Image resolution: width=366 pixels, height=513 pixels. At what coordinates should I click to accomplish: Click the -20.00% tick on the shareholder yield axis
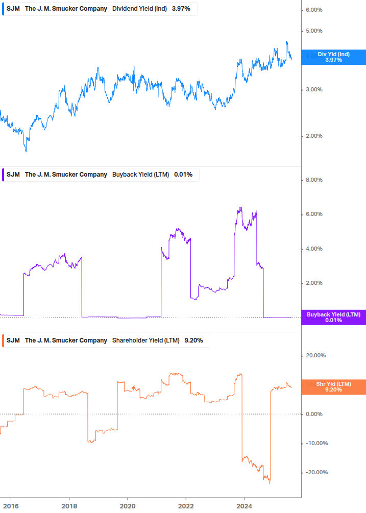pyautogui.click(x=316, y=473)
